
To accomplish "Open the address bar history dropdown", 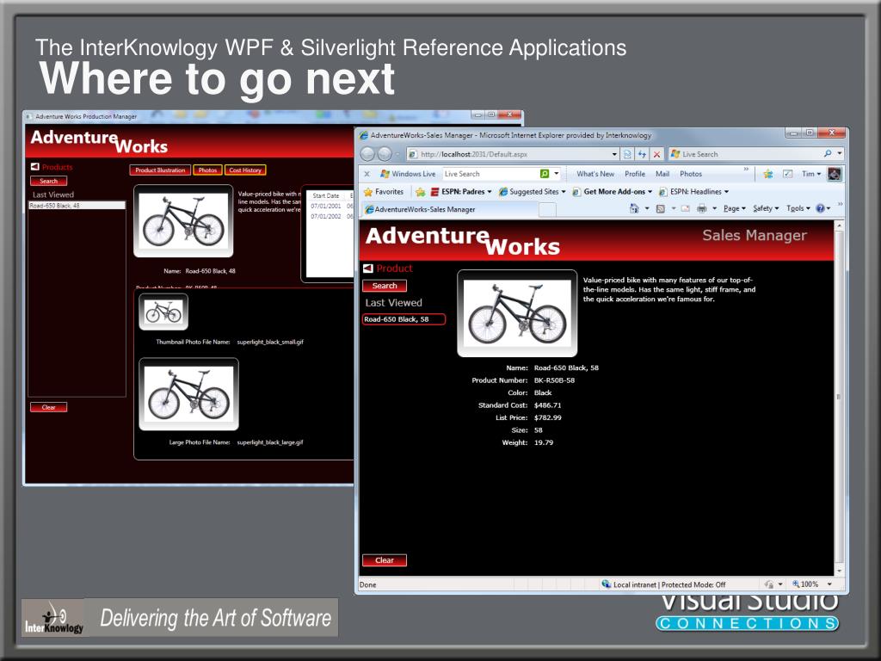I will point(614,154).
